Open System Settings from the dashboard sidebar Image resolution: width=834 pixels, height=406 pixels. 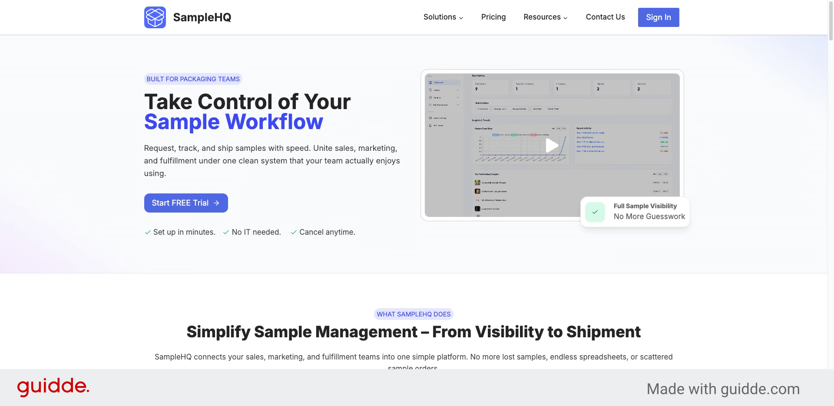[x=430, y=118]
